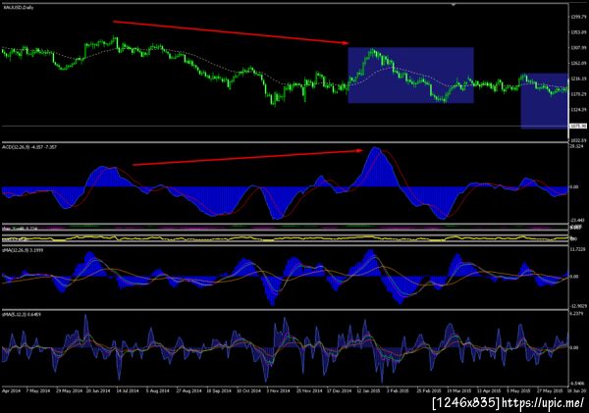The image size is (589, 413).
Task: Click the 5 May 2015 date on time axis
Action: (x=518, y=390)
